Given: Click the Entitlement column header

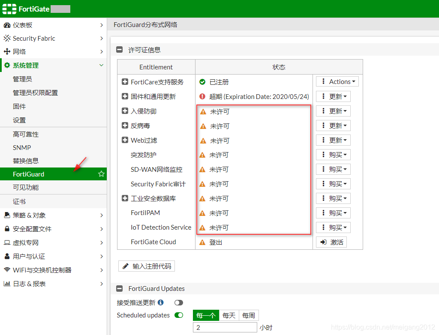Looking at the screenshot, I should tap(156, 67).
